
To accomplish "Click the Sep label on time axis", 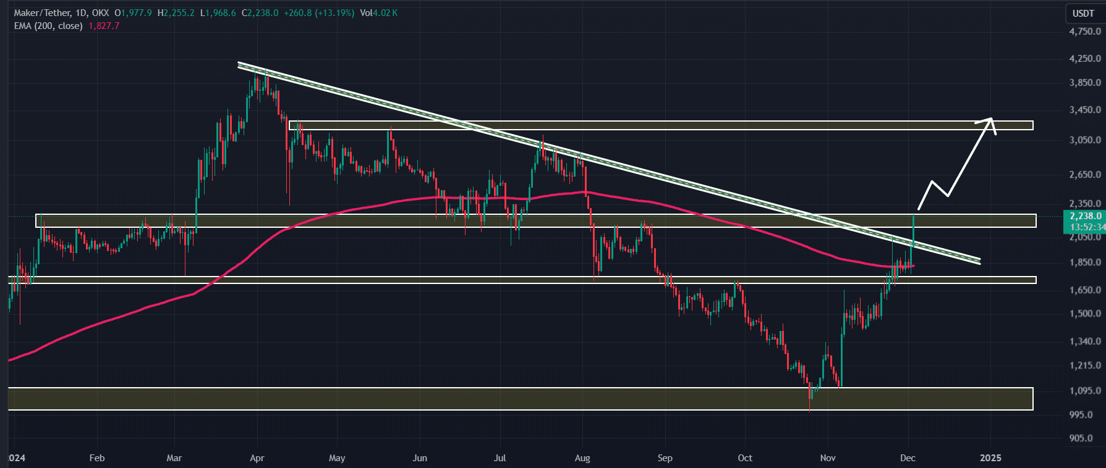I will click(x=665, y=458).
